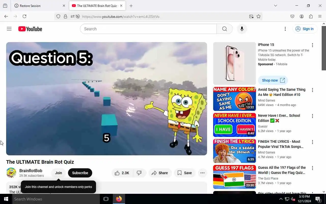Image resolution: width=326 pixels, height=204 pixels.
Task: Click Shop now on iPhone ad
Action: pyautogui.click(x=273, y=80)
